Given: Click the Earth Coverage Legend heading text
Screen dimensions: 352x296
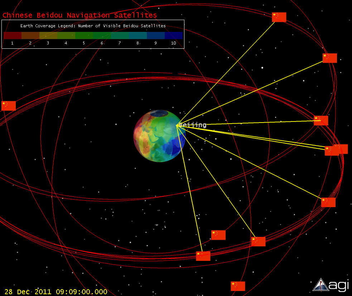Looking at the screenshot, I should click(93, 26).
